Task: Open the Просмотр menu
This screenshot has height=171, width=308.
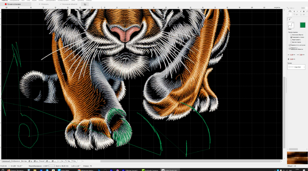Action: (x=81, y=1)
